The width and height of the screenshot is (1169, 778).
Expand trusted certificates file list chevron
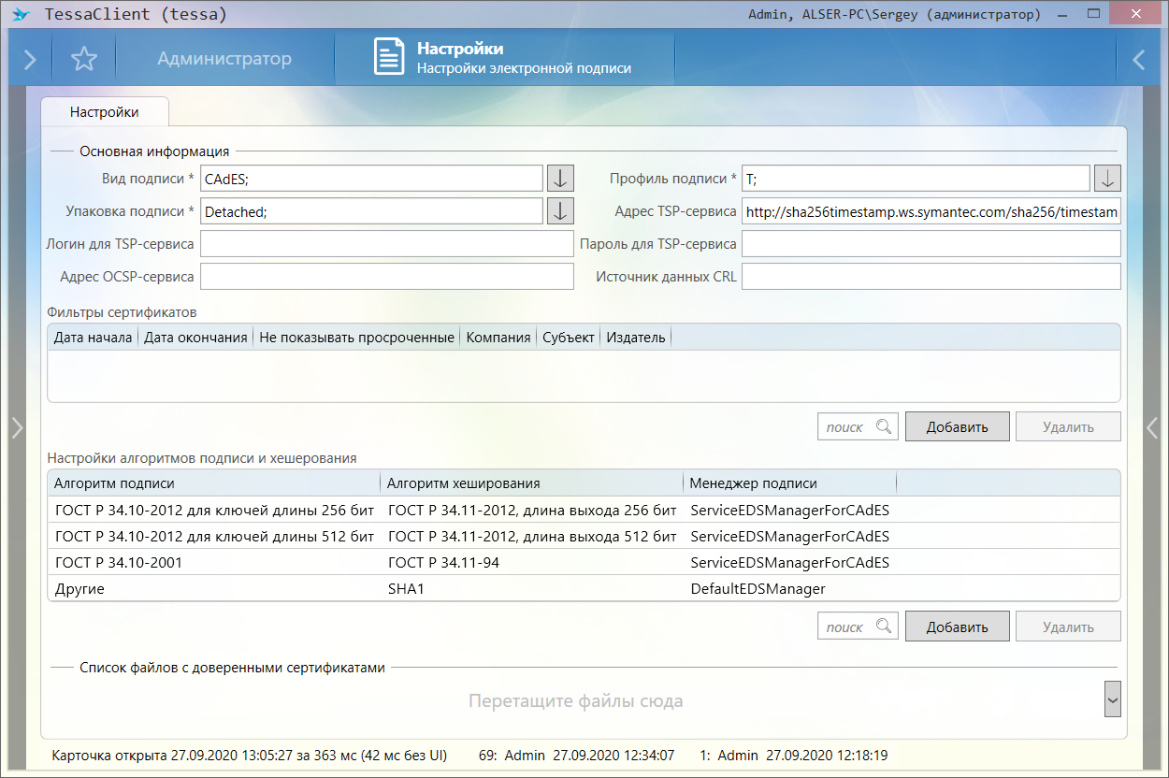1112,699
